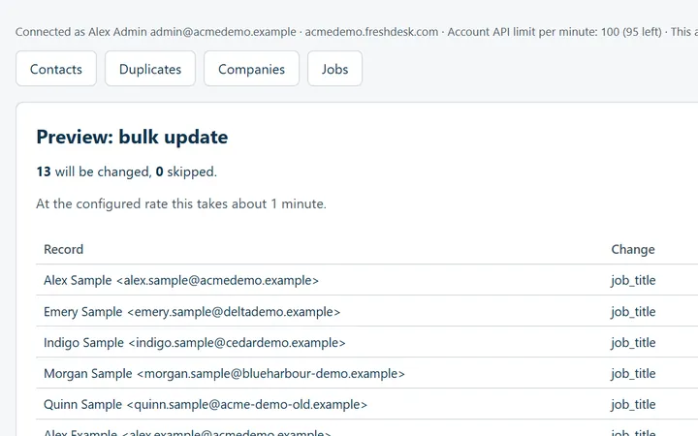698x436 pixels.
Task: Click job_title in Indigo Sample row
Action: pos(633,343)
